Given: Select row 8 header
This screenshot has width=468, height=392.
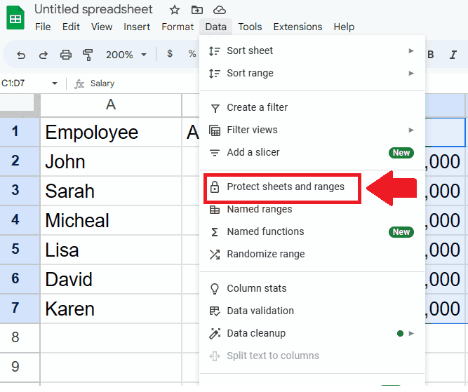Looking at the screenshot, I should click(20, 338).
